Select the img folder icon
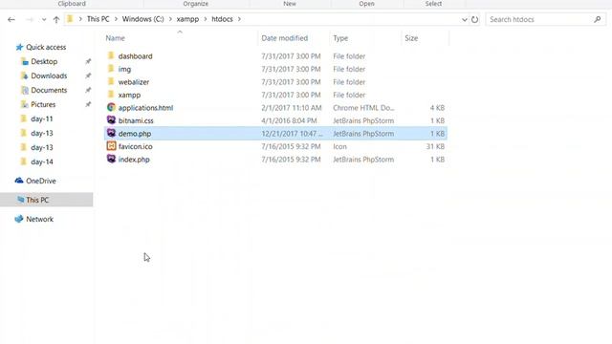Image resolution: width=612 pixels, height=344 pixels. 111,69
